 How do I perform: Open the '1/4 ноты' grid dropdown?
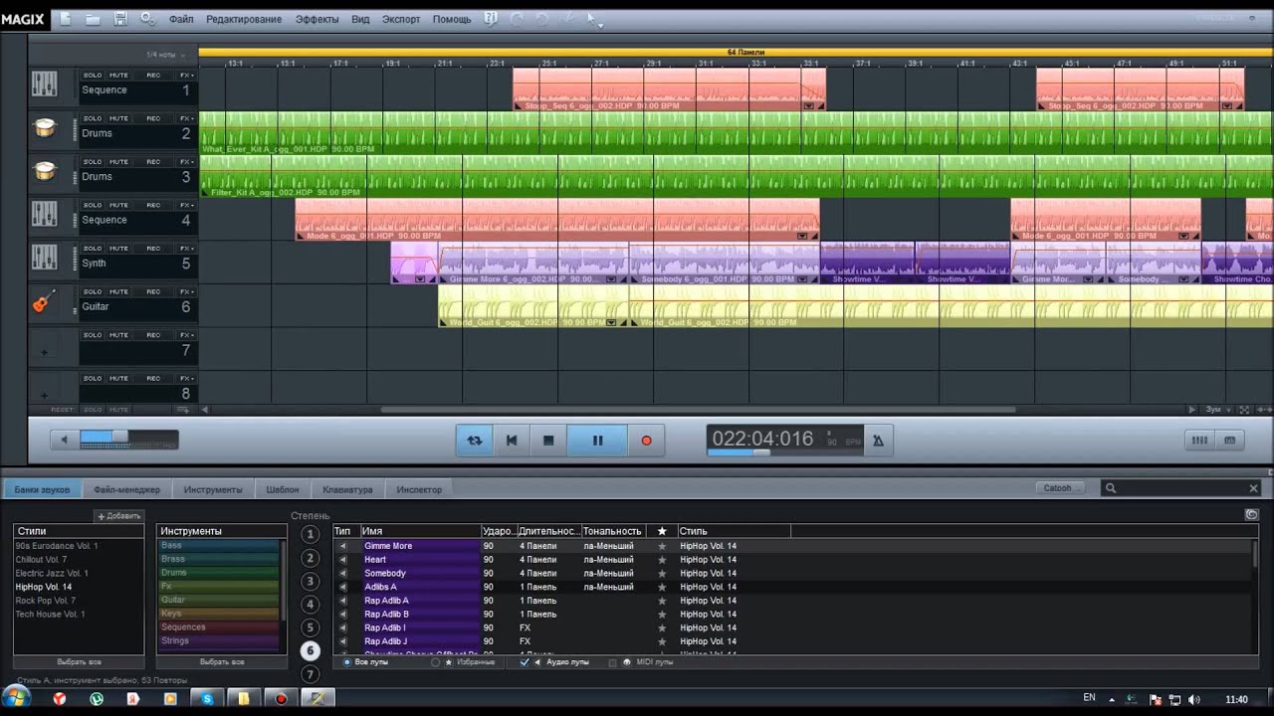tap(165, 55)
